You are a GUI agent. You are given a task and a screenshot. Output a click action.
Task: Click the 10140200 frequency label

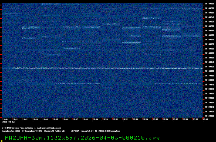coord(210,26)
